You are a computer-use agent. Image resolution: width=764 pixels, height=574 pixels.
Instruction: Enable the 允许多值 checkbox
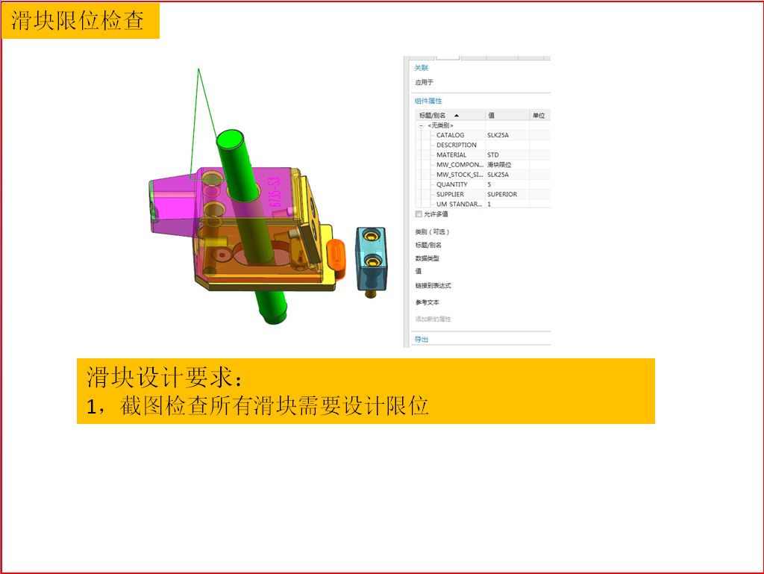tap(418, 214)
